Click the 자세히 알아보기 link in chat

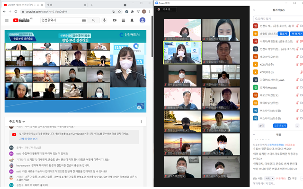coord(29,140)
